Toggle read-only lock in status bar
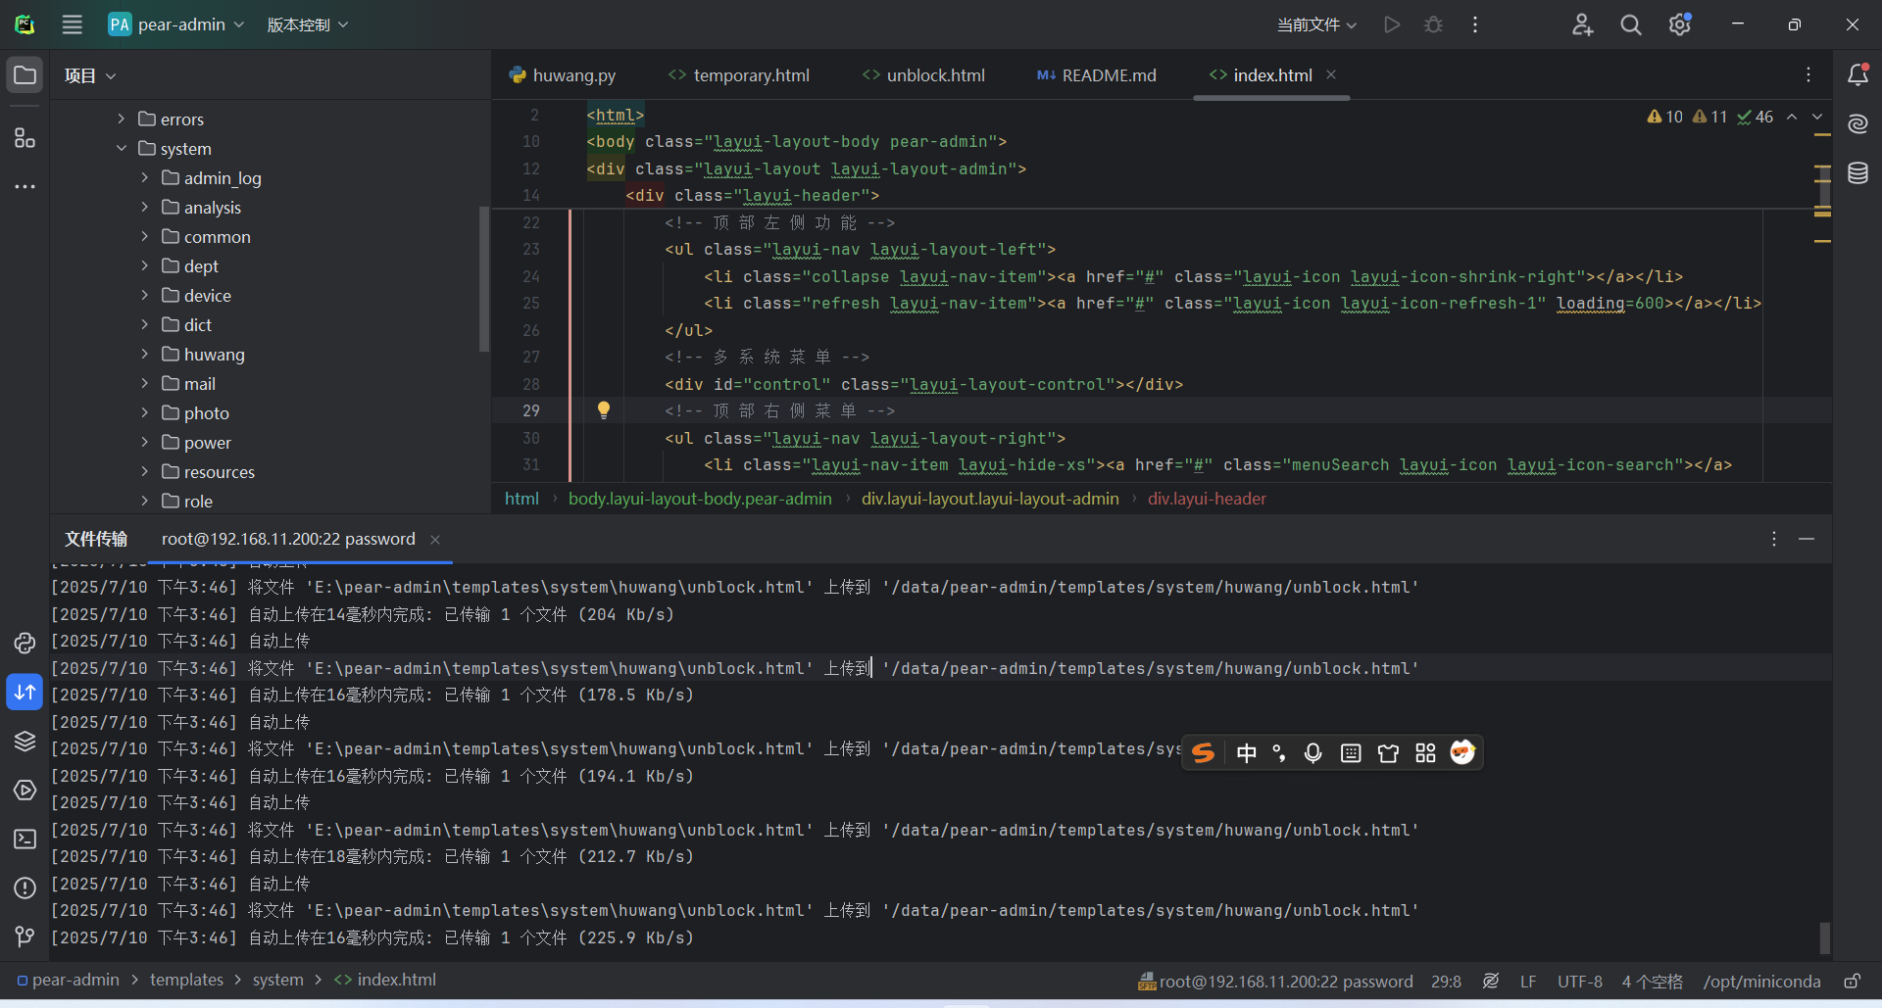Screen dimensions: 1882x1008 [1853, 981]
